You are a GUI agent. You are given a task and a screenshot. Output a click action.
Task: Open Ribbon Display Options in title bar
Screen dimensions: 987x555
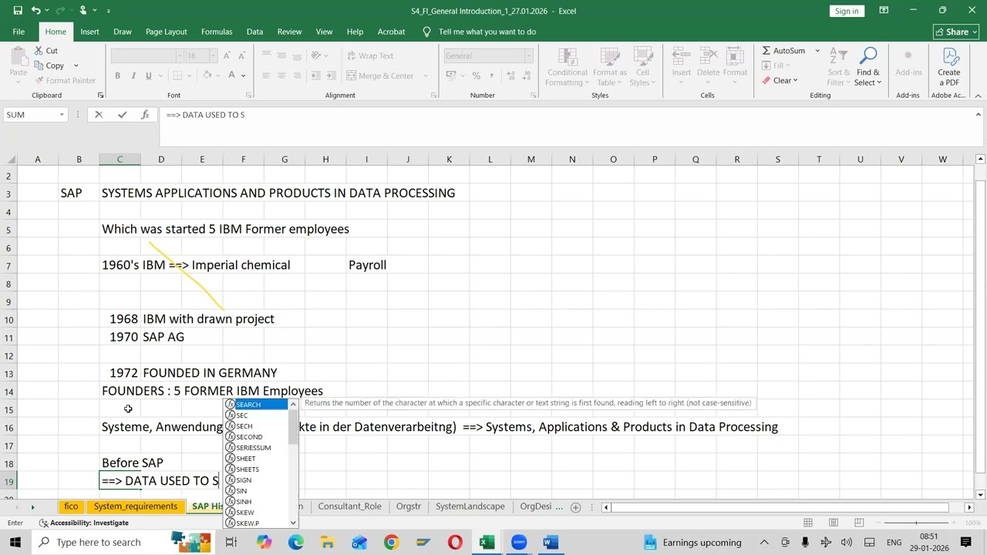point(884,11)
